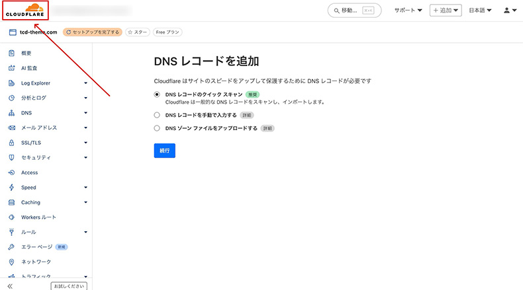Click the セキュリティ shield icon
Screen dimensions: 523x290
[12, 157]
